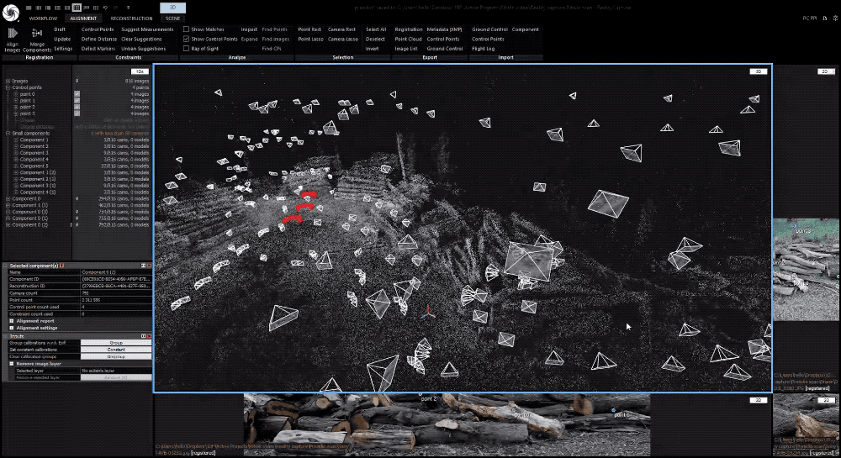
Task: Click the Group calibrations button
Action: tap(116, 343)
